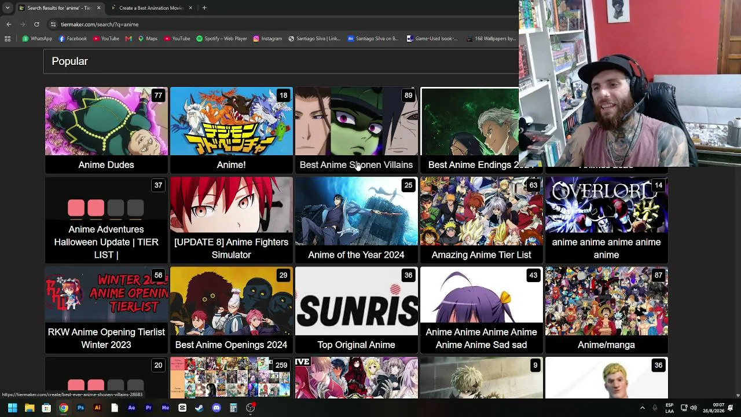
Task: Open Adobe Media Encoder from the taskbar
Action: [166, 408]
